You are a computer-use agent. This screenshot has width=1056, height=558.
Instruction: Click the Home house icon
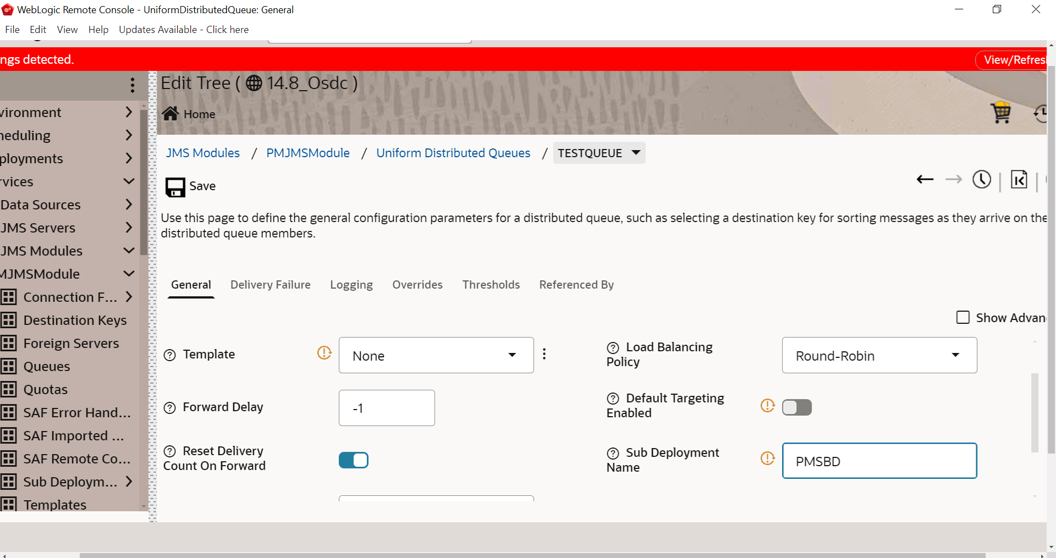coord(170,113)
